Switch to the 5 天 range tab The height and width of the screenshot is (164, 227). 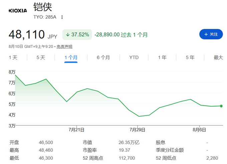point(41,58)
